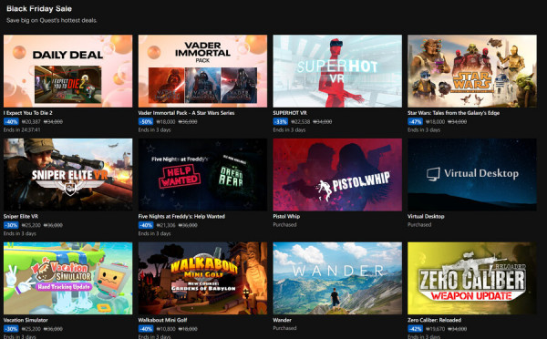Select the Wander app image
The width and height of the screenshot is (547, 339).
pyautogui.click(x=337, y=278)
